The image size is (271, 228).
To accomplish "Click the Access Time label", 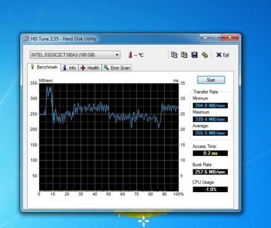I will point(205,146).
